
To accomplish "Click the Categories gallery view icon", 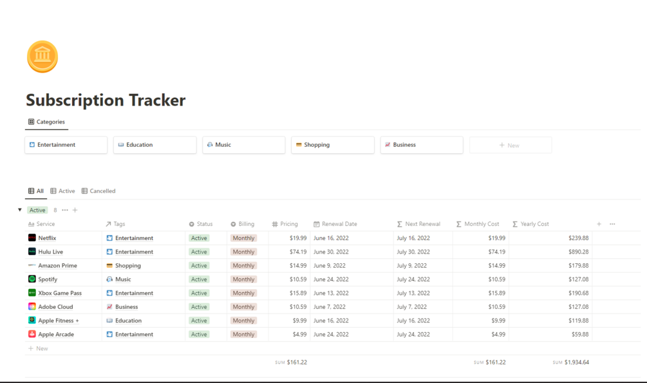I will 31,122.
